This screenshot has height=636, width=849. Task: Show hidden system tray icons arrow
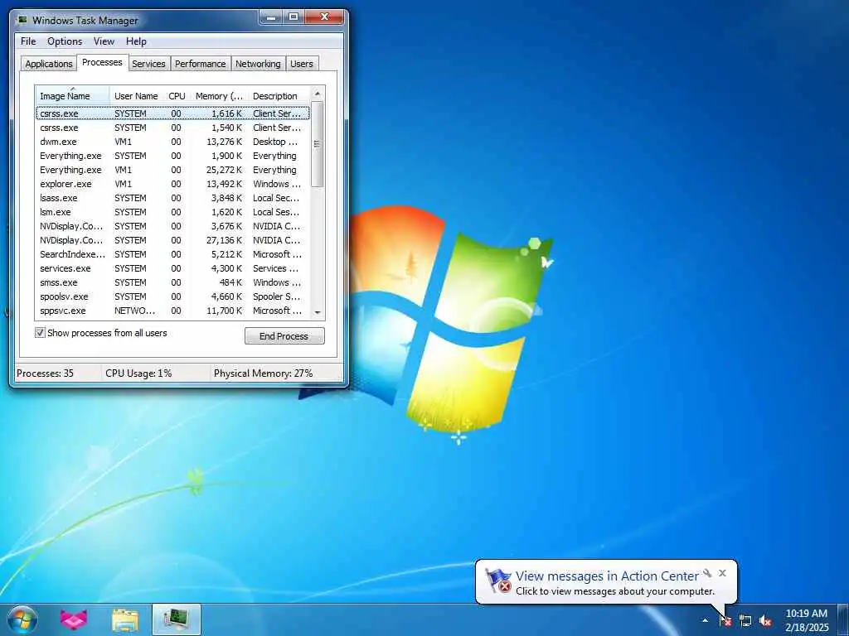pos(705,620)
